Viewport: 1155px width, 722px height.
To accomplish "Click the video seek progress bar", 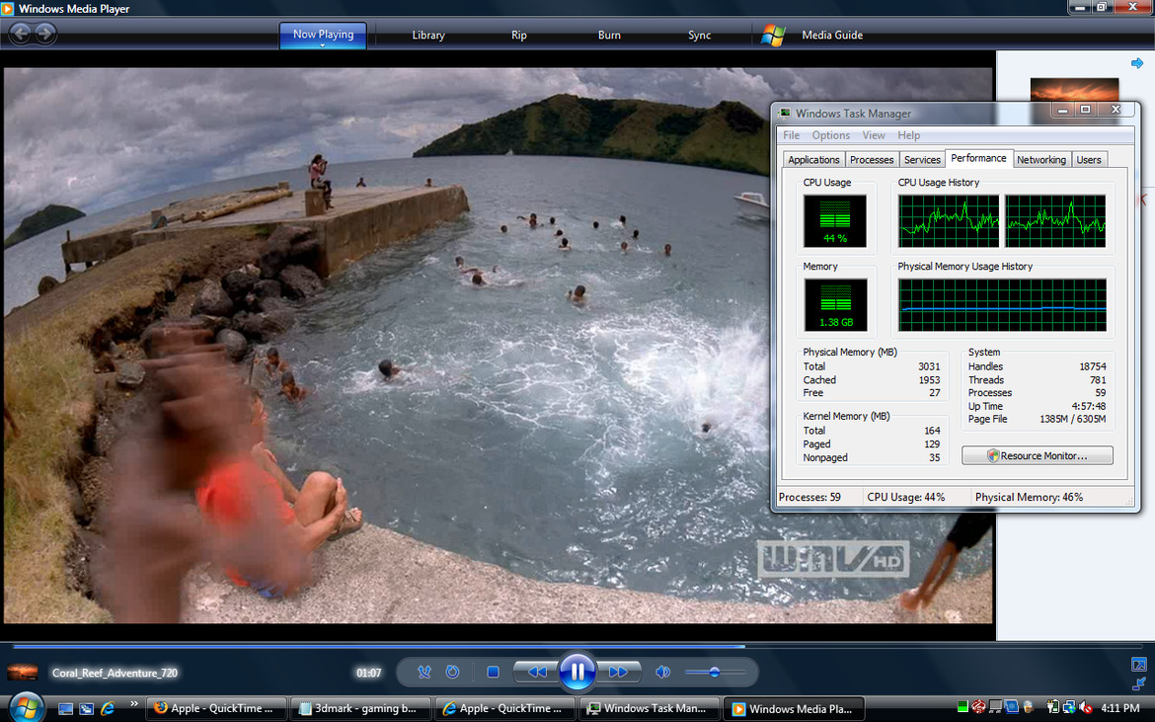I will coord(577,646).
